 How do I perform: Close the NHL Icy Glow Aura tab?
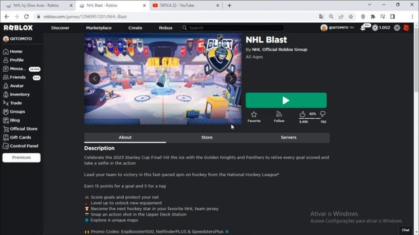[71, 6]
